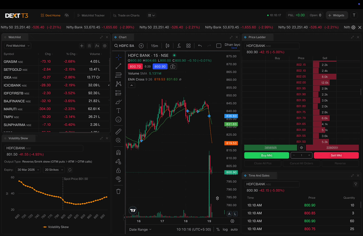Click the HDFC BA symbol search field
The width and height of the screenshot is (363, 236).
pyautogui.click(x=124, y=46)
